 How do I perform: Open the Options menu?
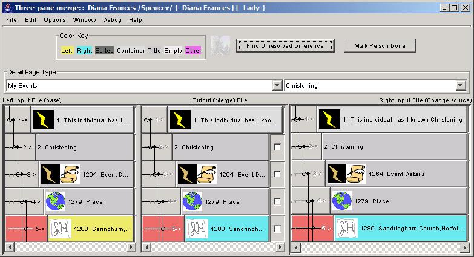click(x=54, y=20)
